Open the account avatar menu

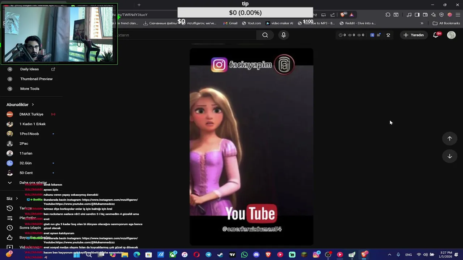point(451,35)
